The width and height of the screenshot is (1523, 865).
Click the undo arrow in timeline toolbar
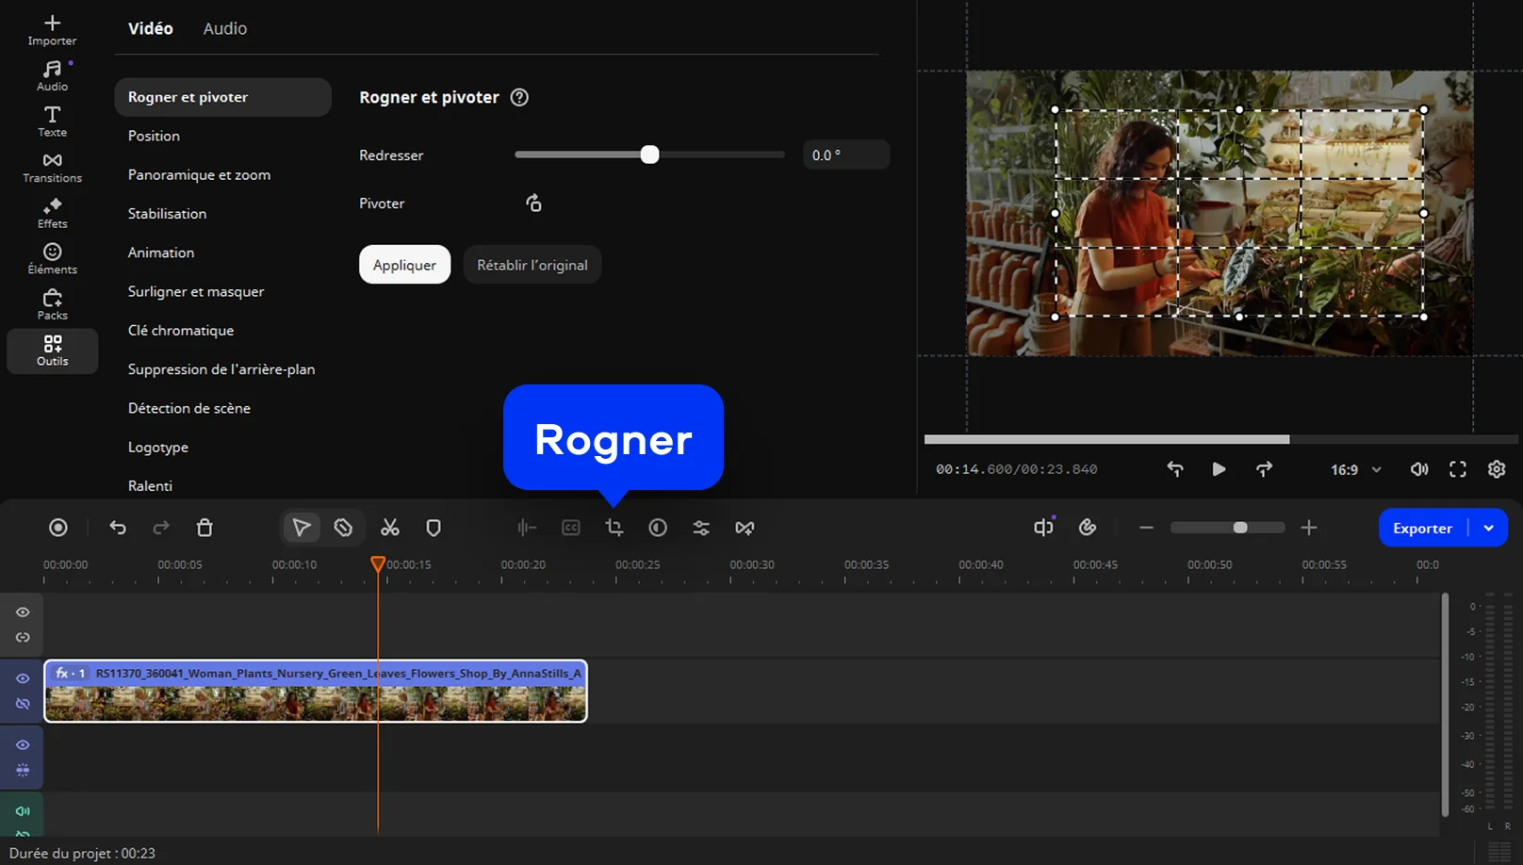tap(118, 528)
